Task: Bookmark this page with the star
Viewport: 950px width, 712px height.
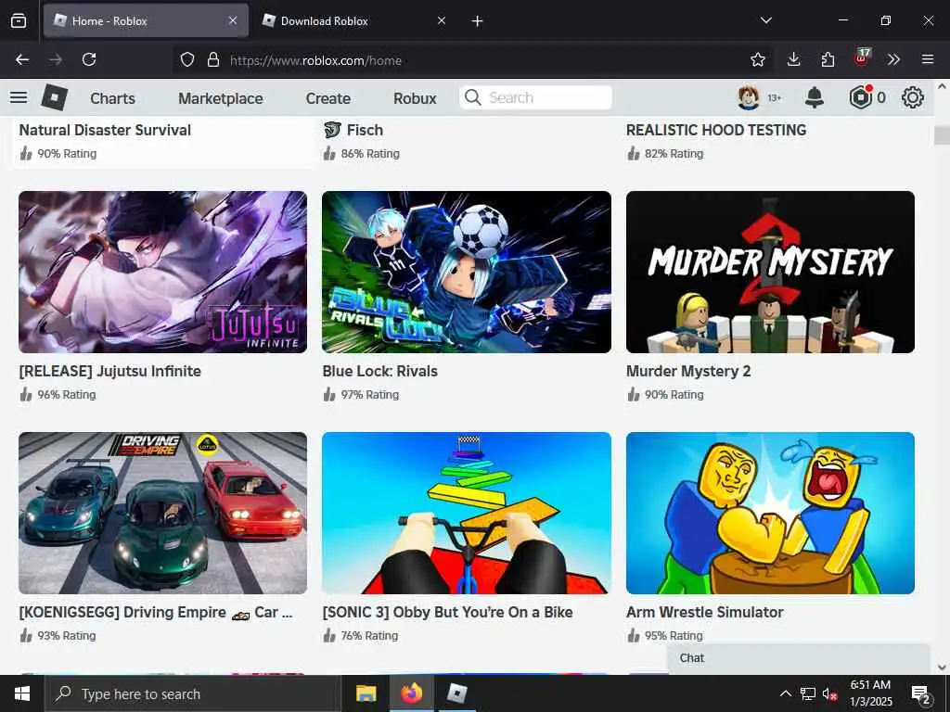Action: pyautogui.click(x=757, y=59)
